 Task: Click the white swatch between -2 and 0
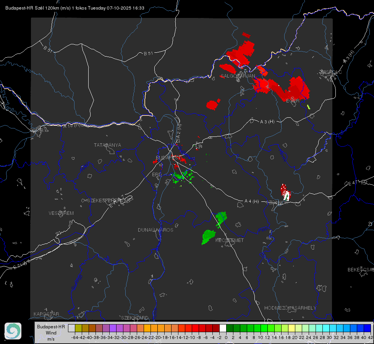coord(223,328)
